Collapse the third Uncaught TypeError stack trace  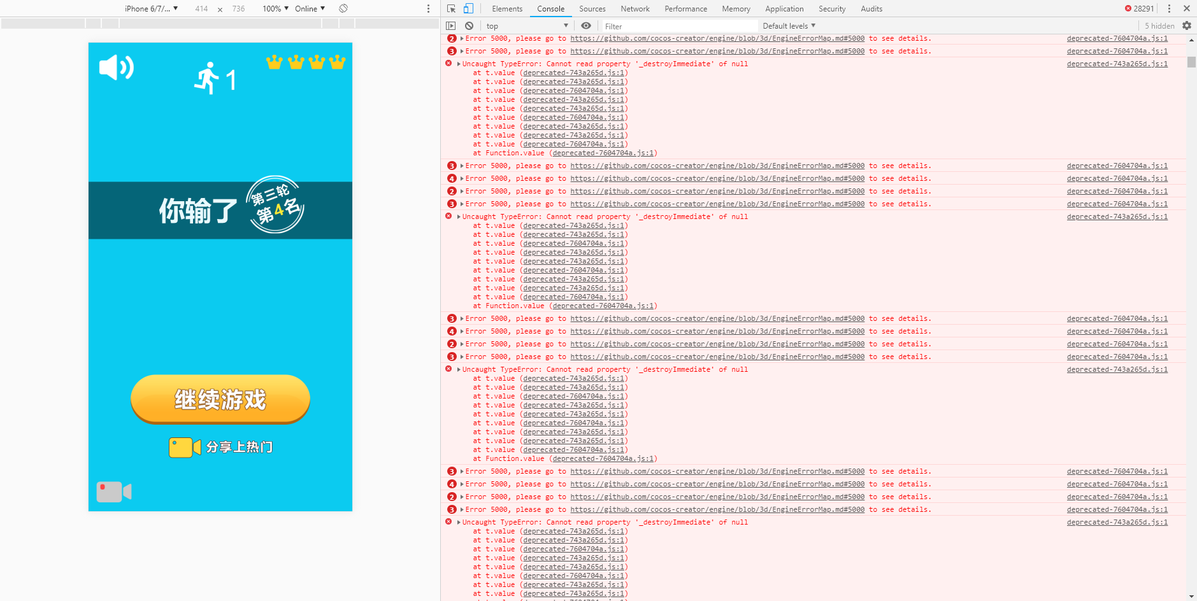tap(459, 369)
